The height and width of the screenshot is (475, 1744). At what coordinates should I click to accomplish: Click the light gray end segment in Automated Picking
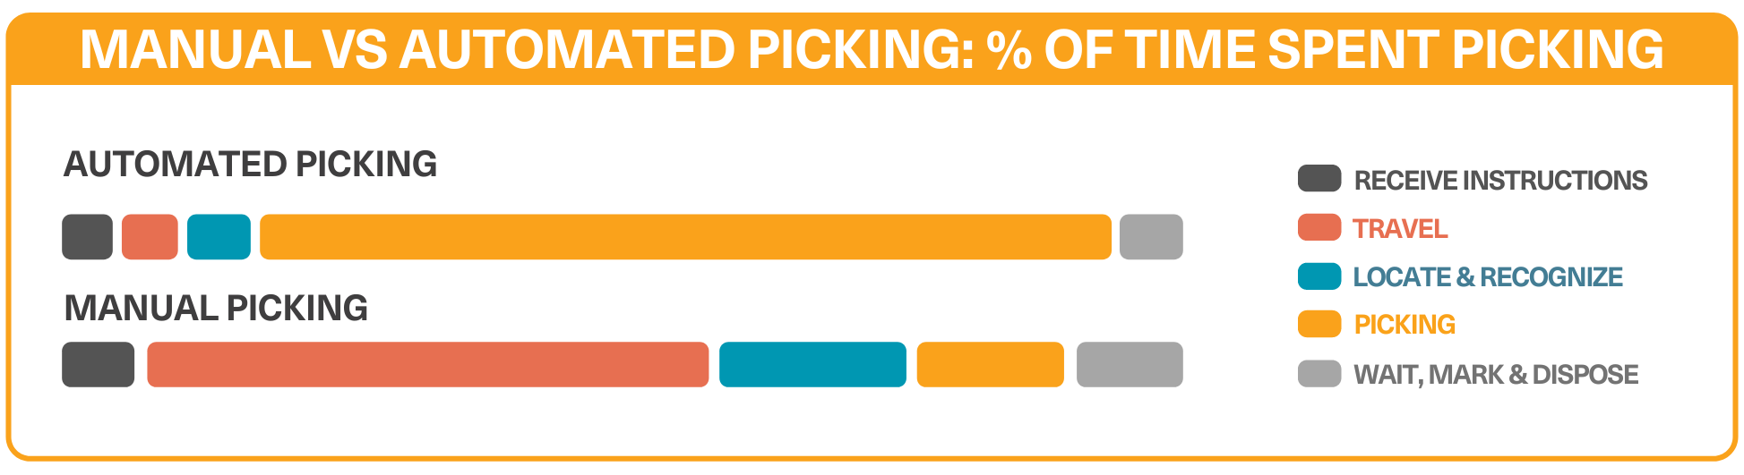[1151, 237]
